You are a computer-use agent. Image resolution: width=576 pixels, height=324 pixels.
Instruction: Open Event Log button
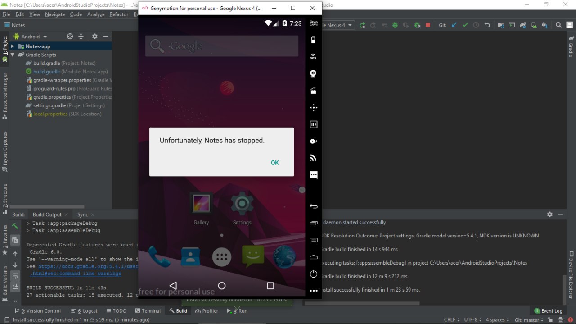pyautogui.click(x=548, y=311)
